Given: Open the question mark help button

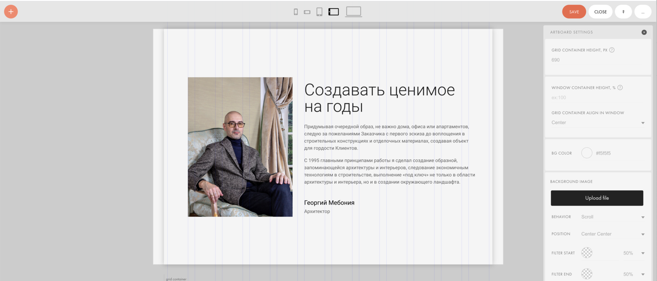Looking at the screenshot, I should click(x=623, y=12).
